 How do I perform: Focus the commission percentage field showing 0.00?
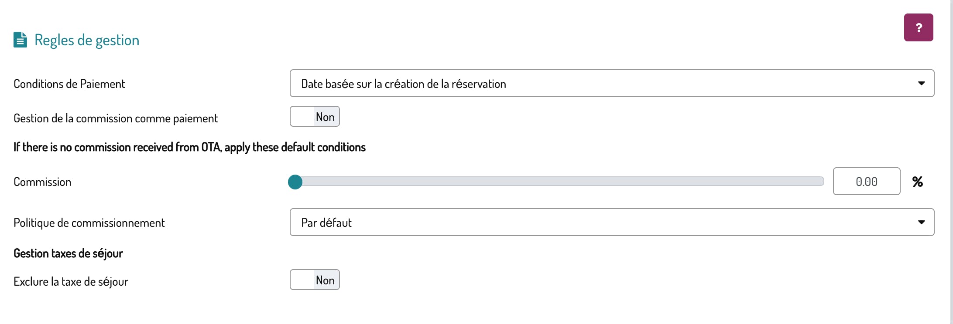pos(866,182)
